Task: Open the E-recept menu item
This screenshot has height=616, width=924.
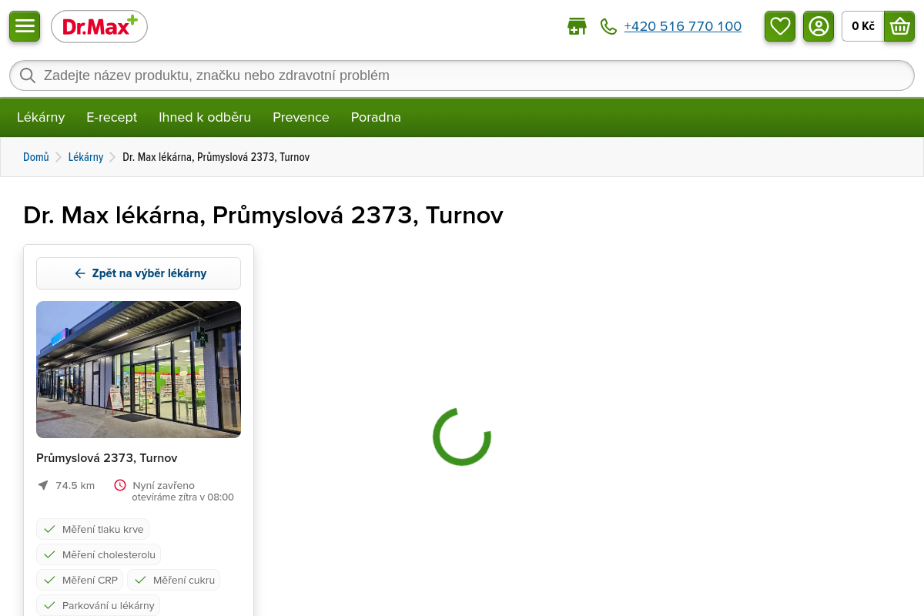Action: (x=112, y=117)
